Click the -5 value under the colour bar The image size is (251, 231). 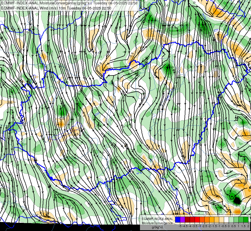click(180, 226)
